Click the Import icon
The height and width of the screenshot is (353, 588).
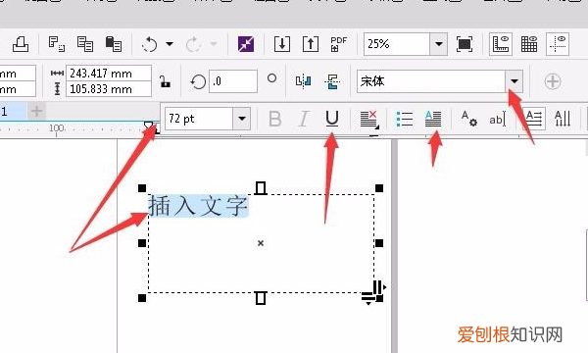click(x=282, y=44)
